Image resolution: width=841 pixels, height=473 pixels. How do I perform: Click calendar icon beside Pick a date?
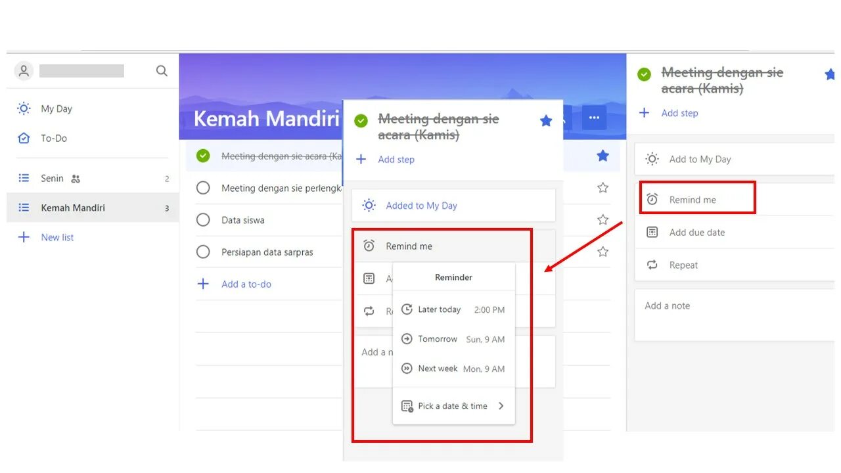(407, 406)
